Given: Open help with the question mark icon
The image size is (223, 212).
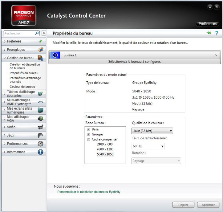Looking at the screenshot, I should point(217,33).
